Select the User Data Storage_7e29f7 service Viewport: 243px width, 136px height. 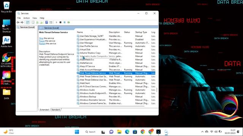(116, 36)
